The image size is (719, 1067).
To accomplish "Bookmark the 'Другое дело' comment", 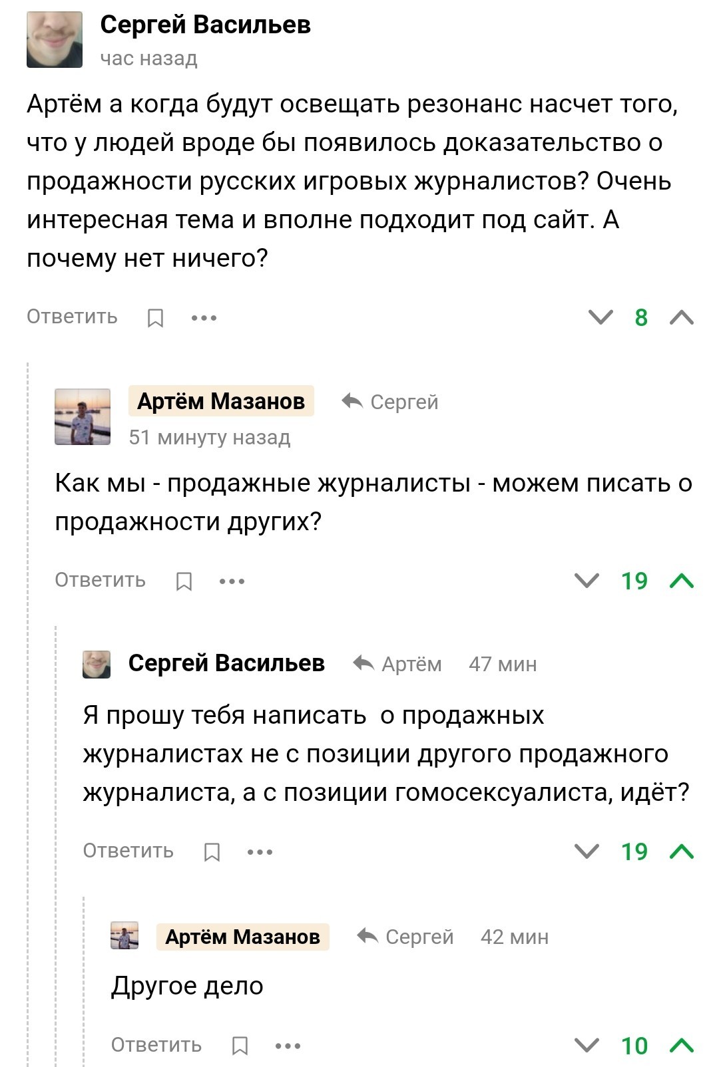I will [240, 1046].
